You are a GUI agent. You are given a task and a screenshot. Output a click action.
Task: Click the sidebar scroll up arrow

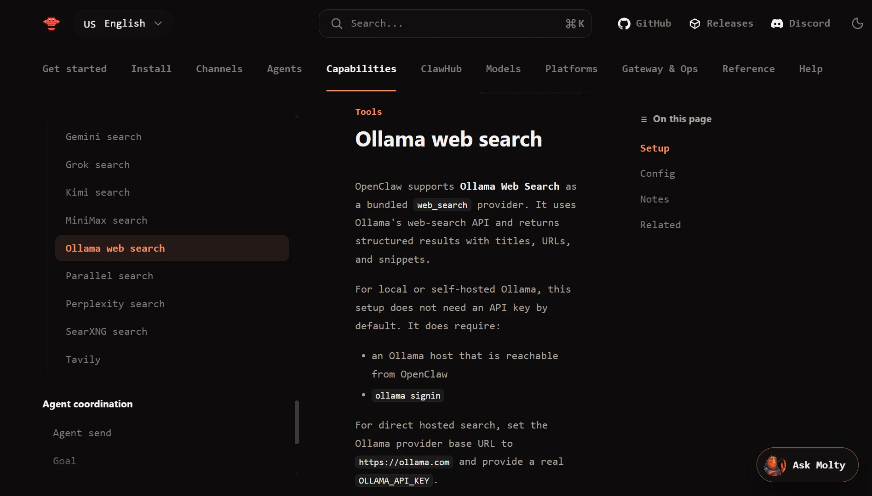click(x=297, y=116)
